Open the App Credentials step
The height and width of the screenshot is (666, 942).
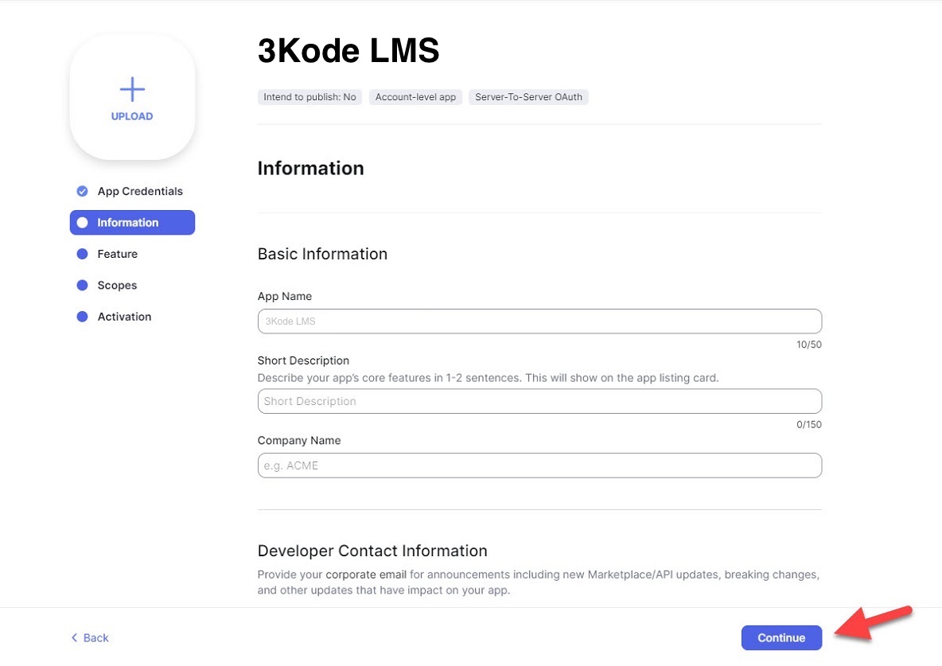pyautogui.click(x=140, y=191)
